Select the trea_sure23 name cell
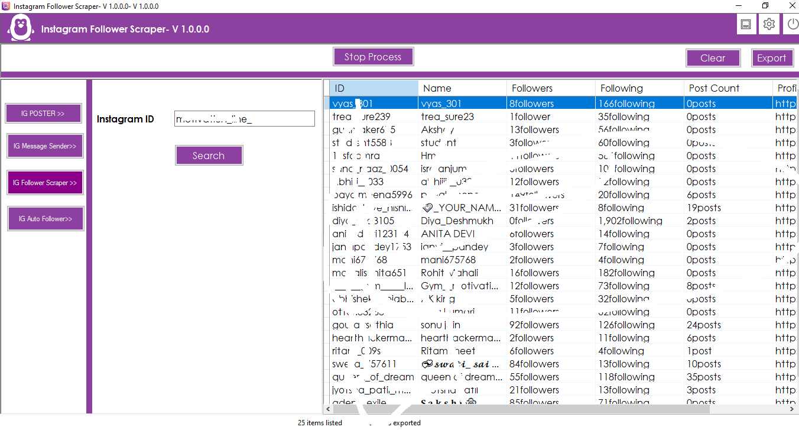 point(462,117)
